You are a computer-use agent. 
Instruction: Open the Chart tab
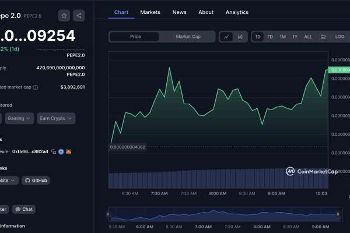[121, 12]
